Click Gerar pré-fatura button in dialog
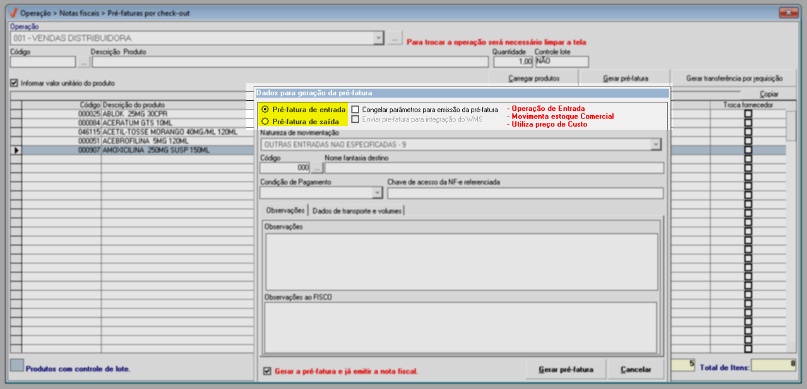807x389 pixels. pos(566,369)
